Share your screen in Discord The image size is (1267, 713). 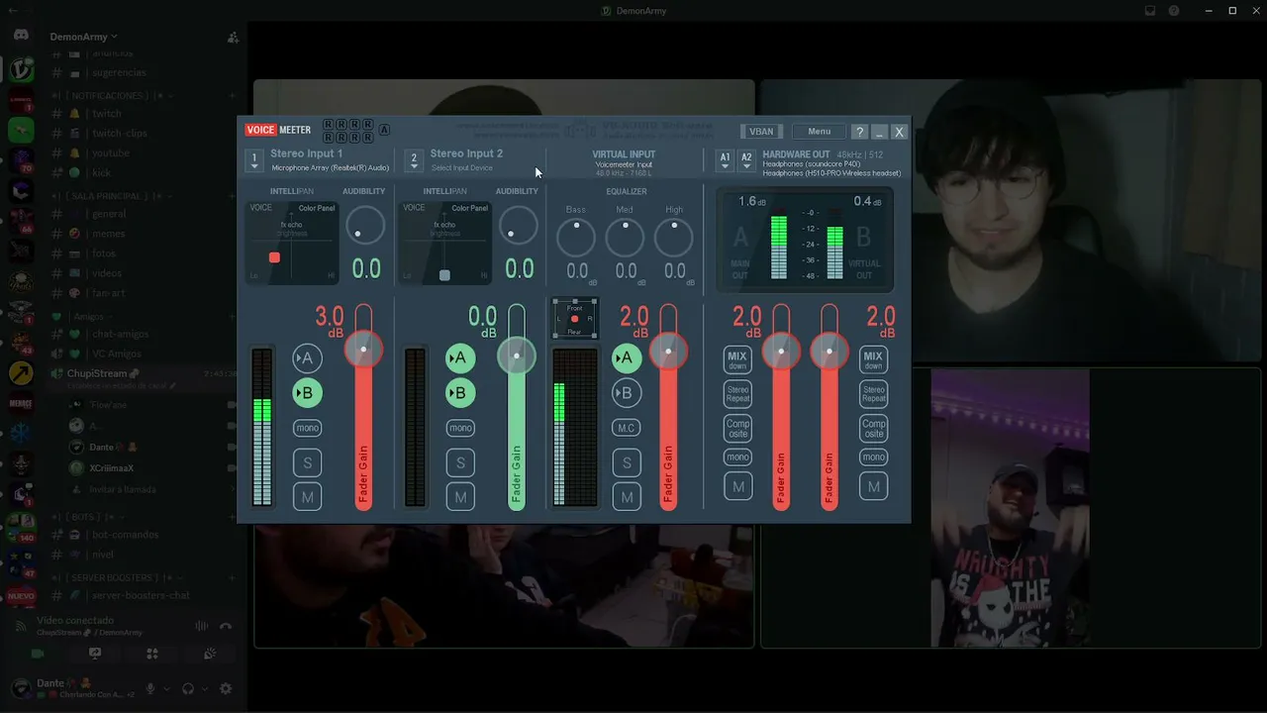(x=95, y=654)
